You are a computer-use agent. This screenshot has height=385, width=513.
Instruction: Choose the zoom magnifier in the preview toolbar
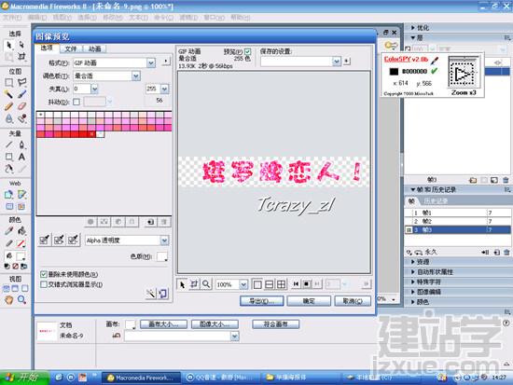pos(206,284)
